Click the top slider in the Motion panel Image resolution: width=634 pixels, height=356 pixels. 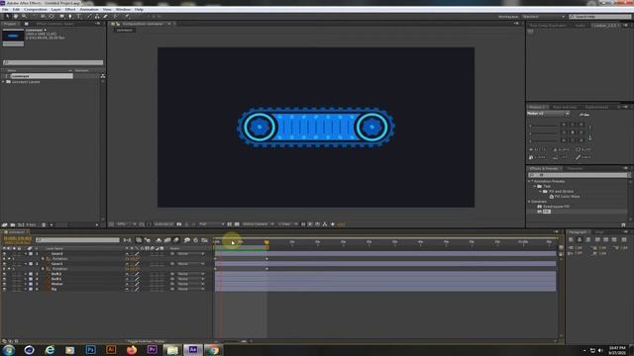click(544, 126)
